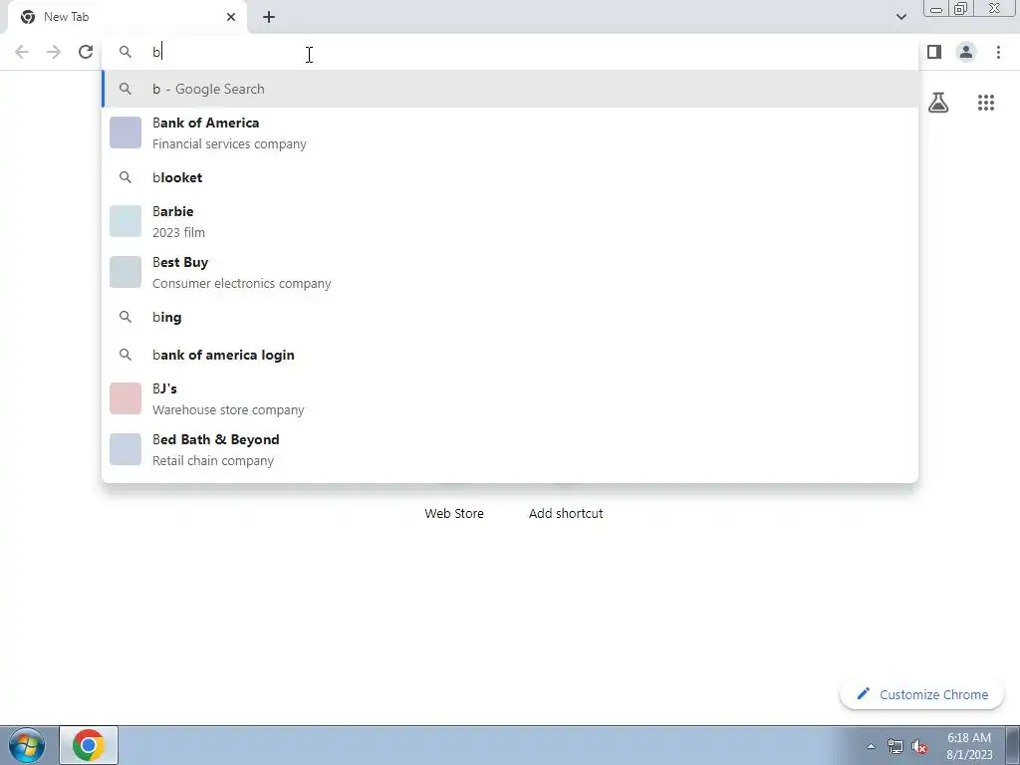Click the Bed Bath & Beyond thumbnail

tap(126, 449)
